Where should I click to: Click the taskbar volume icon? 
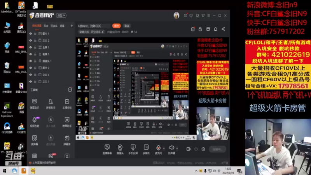click(x=214, y=171)
